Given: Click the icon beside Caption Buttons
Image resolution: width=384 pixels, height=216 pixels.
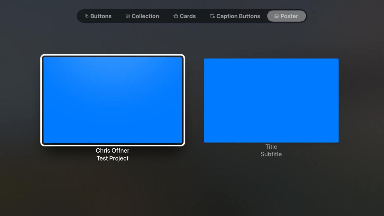Looking at the screenshot, I should 212,16.
